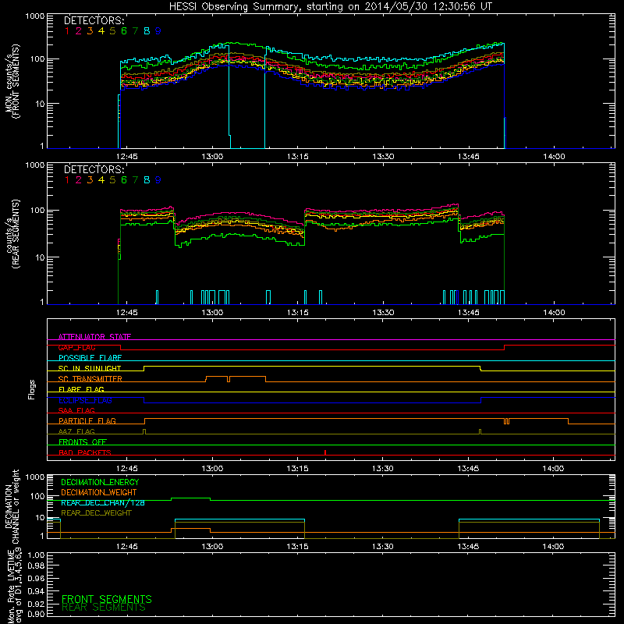Image resolution: width=624 pixels, height=624 pixels.
Task: Select yellow detector 4 in front segments legend
Action: coord(101,31)
